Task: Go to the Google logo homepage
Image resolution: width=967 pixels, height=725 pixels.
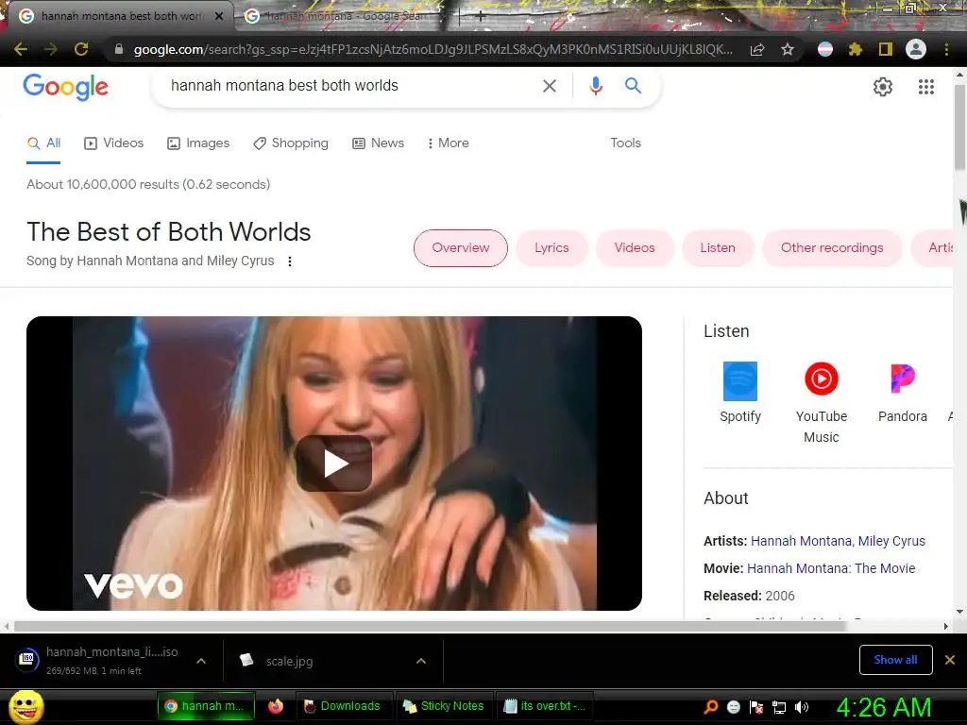Action: click(x=65, y=87)
